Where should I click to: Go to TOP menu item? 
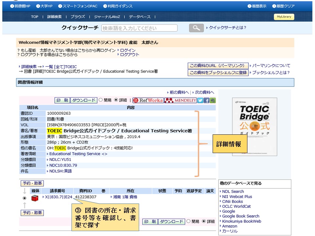pyautogui.click(x=34, y=17)
